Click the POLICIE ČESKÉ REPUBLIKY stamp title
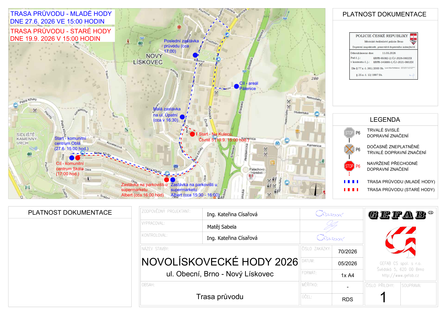Viewport: 446px width, 315px height. tap(382, 36)
